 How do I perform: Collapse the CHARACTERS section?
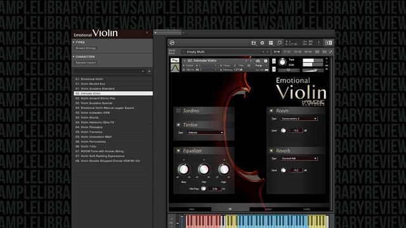[74, 56]
